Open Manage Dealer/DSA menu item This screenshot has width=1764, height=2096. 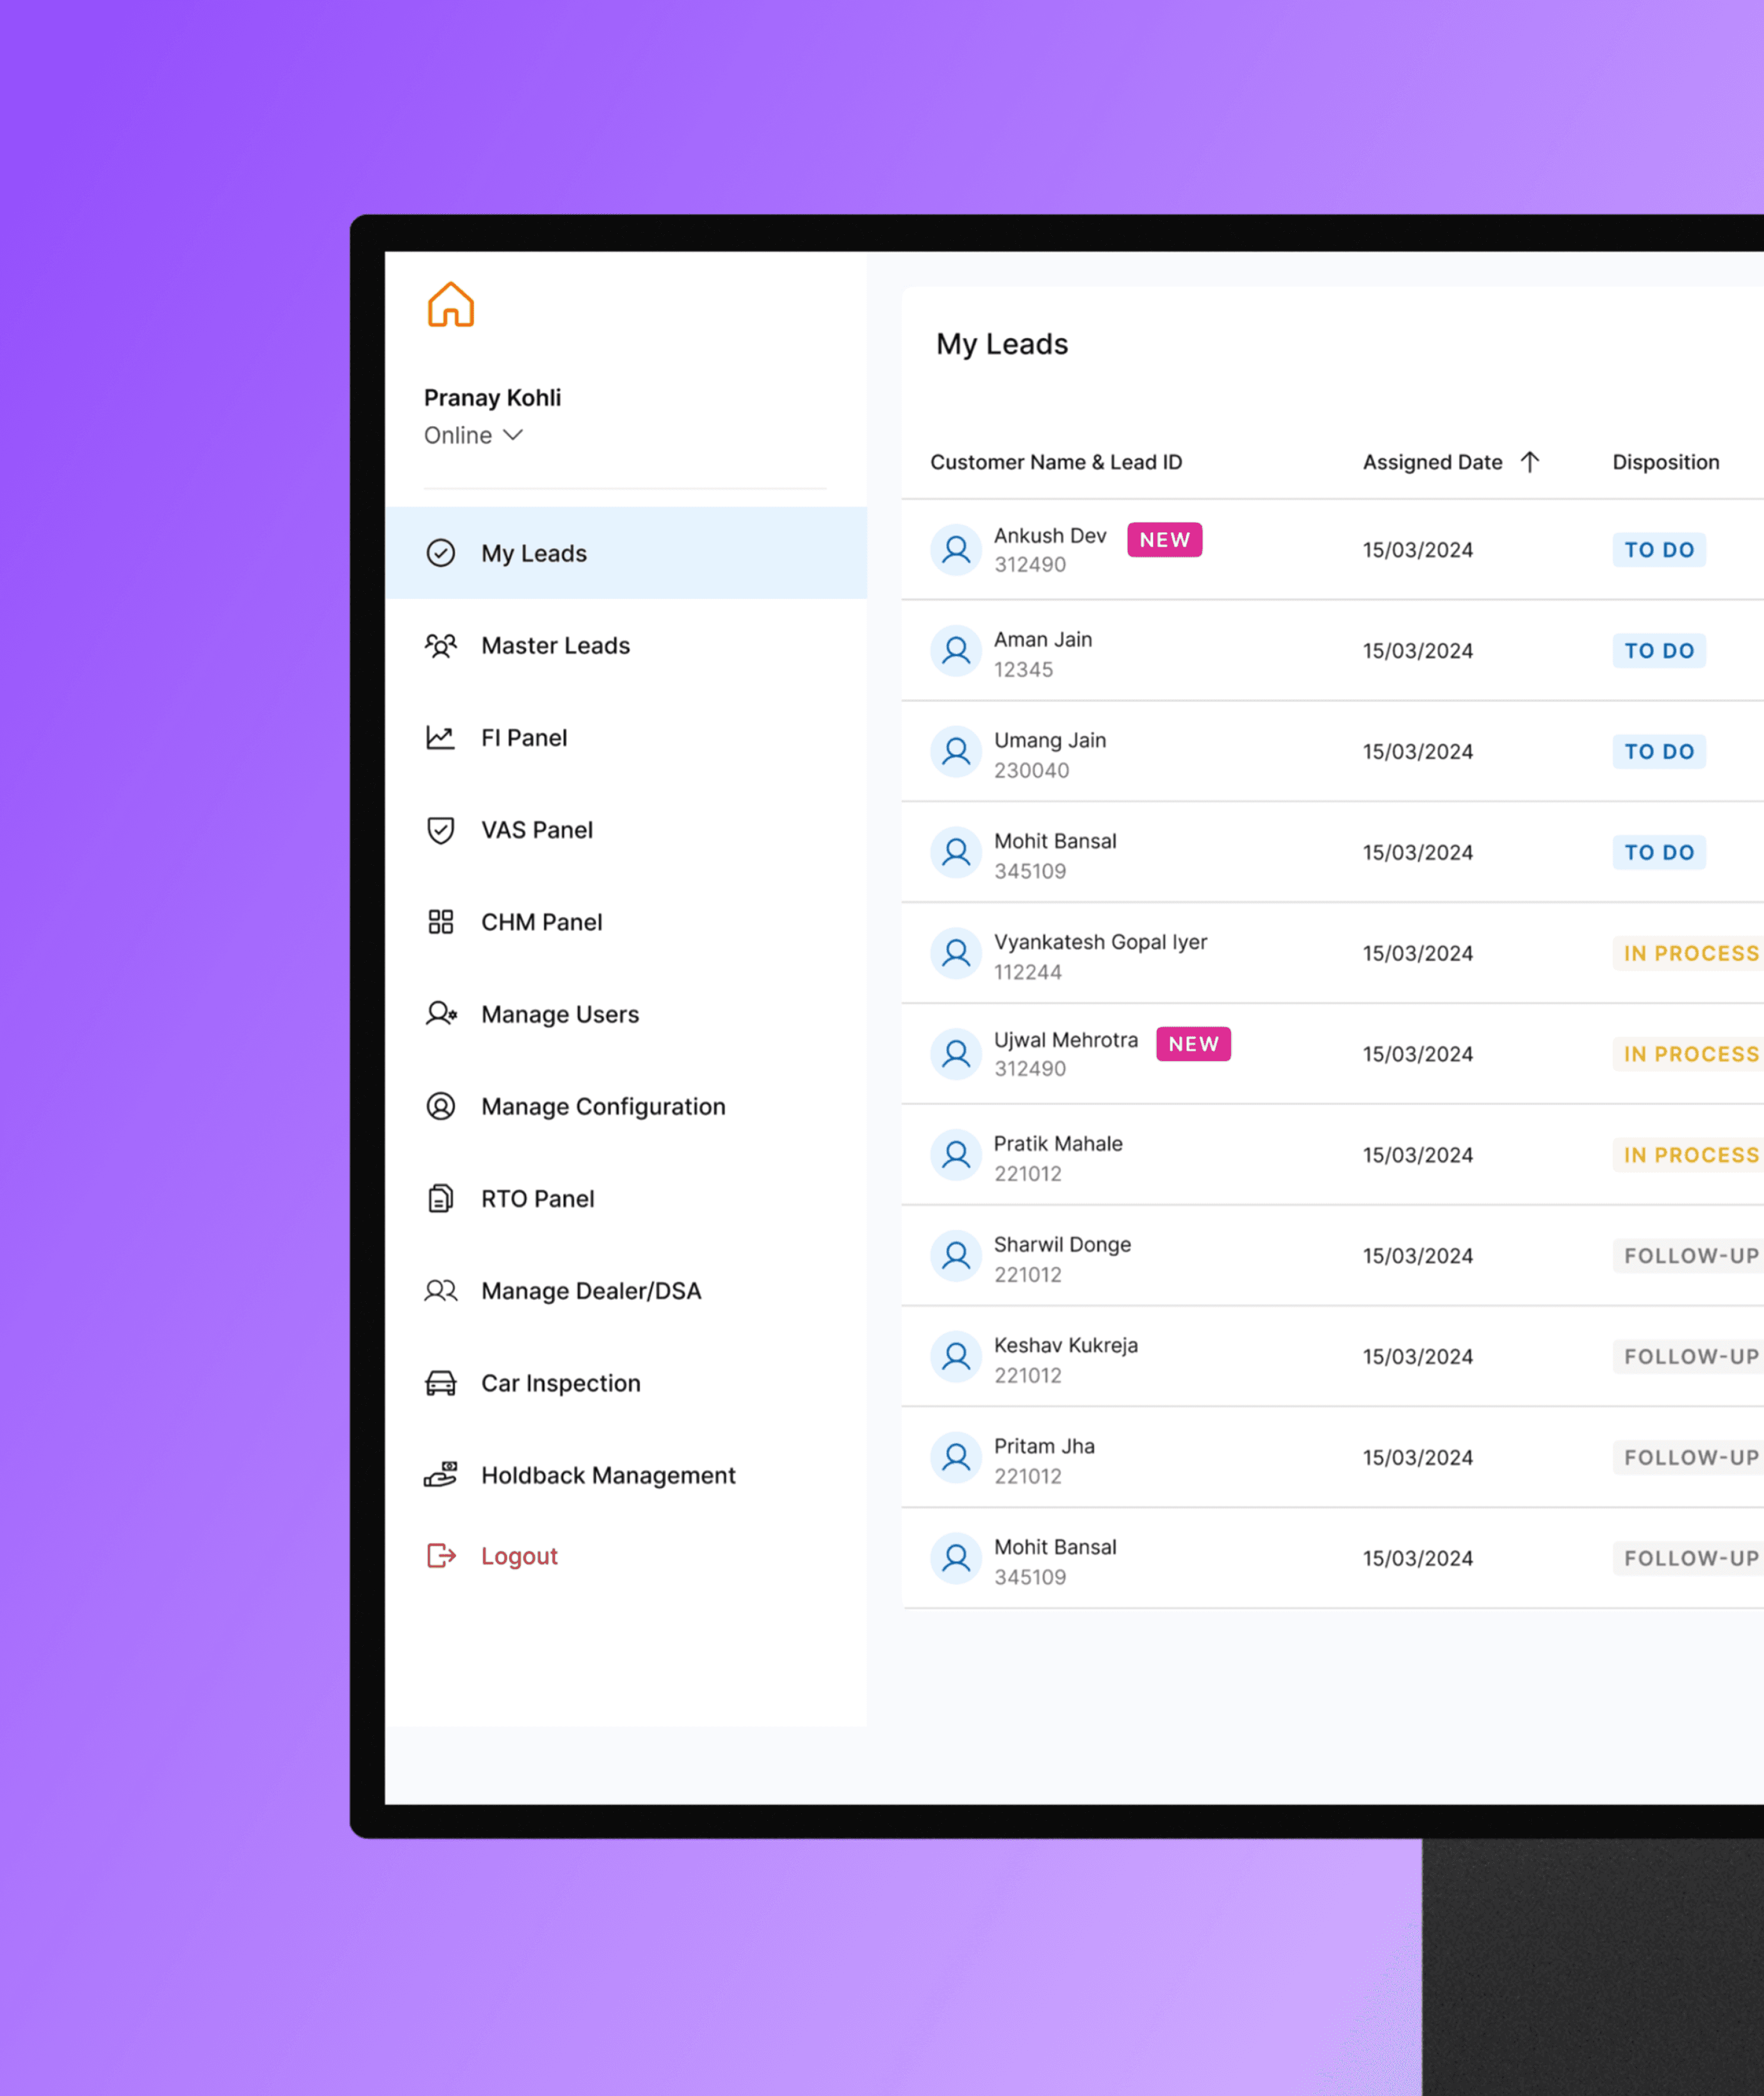(x=590, y=1291)
